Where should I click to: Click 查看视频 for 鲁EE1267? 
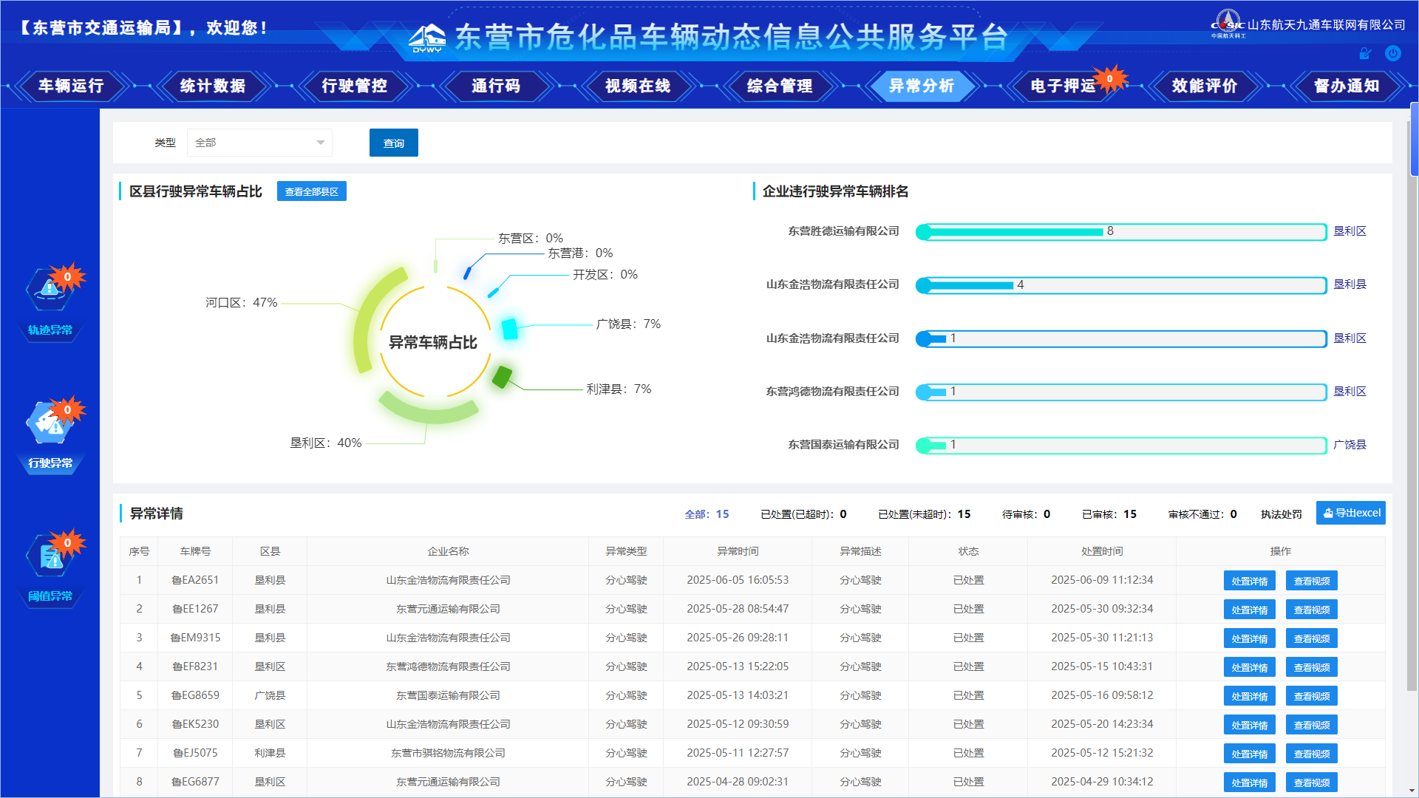(1311, 610)
